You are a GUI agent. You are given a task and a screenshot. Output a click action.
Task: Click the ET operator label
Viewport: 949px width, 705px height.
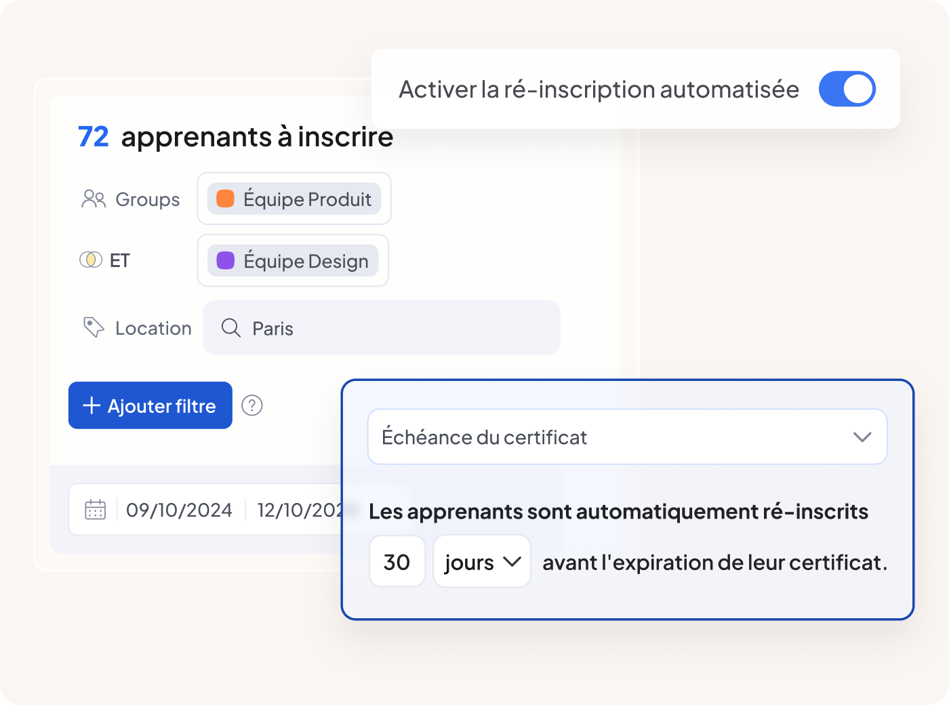pos(120,260)
